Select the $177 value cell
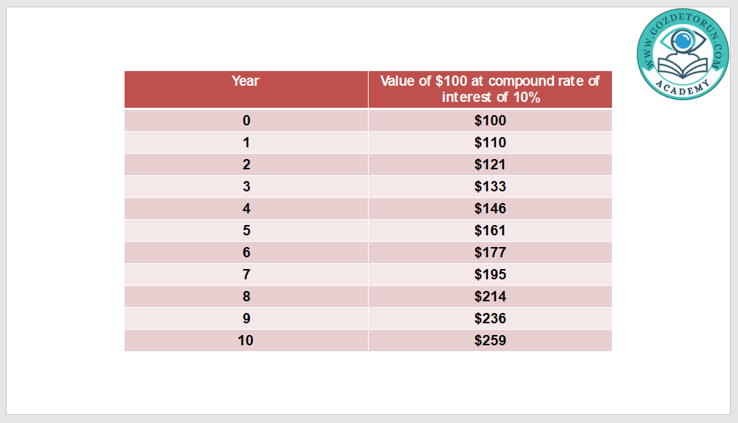The height and width of the screenshot is (423, 738). click(490, 252)
